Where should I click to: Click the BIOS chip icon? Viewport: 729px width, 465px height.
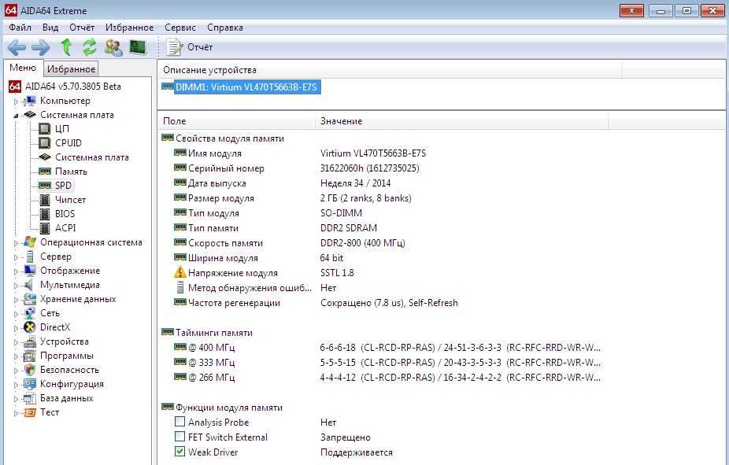click(45, 214)
